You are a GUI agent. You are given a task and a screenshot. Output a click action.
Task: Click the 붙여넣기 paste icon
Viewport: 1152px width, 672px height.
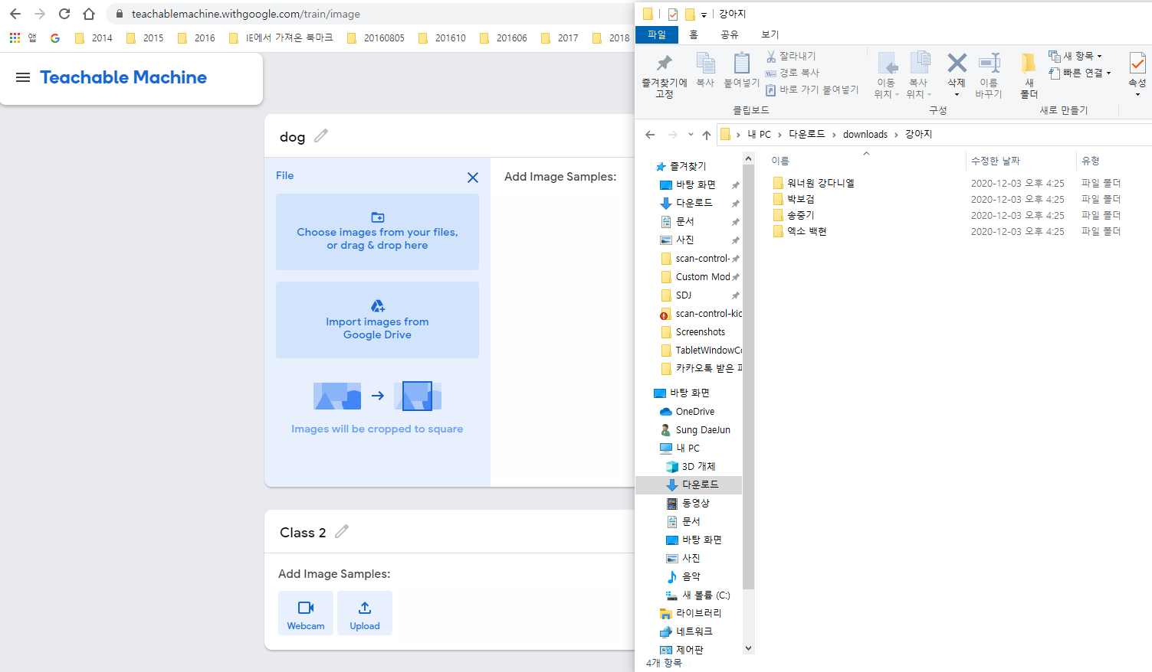[741, 70]
